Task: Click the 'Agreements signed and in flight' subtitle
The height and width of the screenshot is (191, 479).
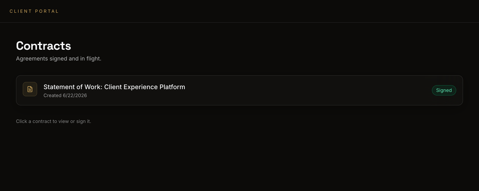Action: click(x=59, y=58)
